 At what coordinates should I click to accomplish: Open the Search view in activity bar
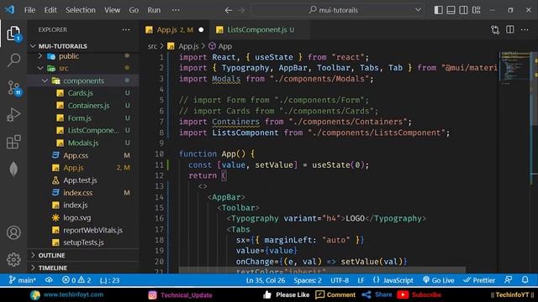13,60
